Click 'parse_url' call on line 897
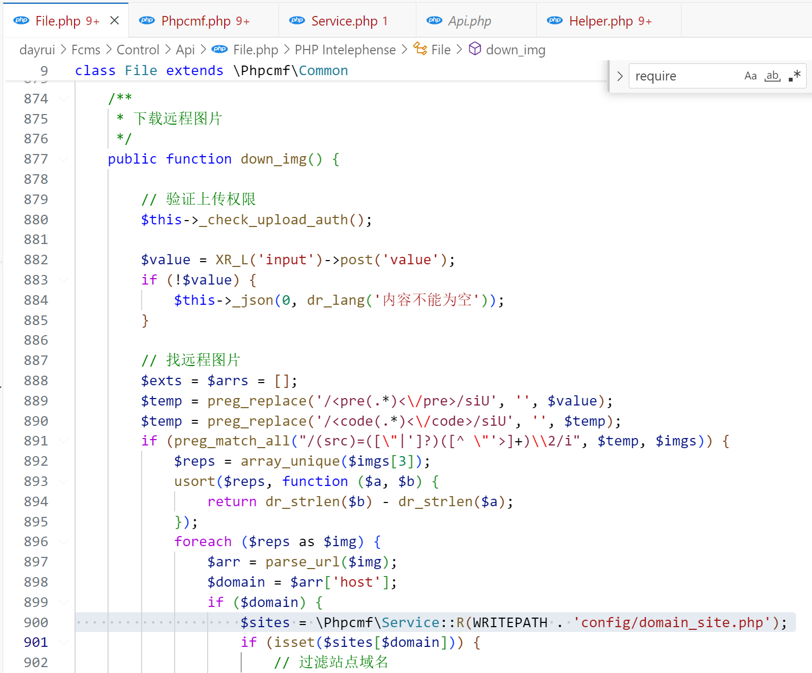Image resolution: width=812 pixels, height=673 pixels. tap(302, 562)
